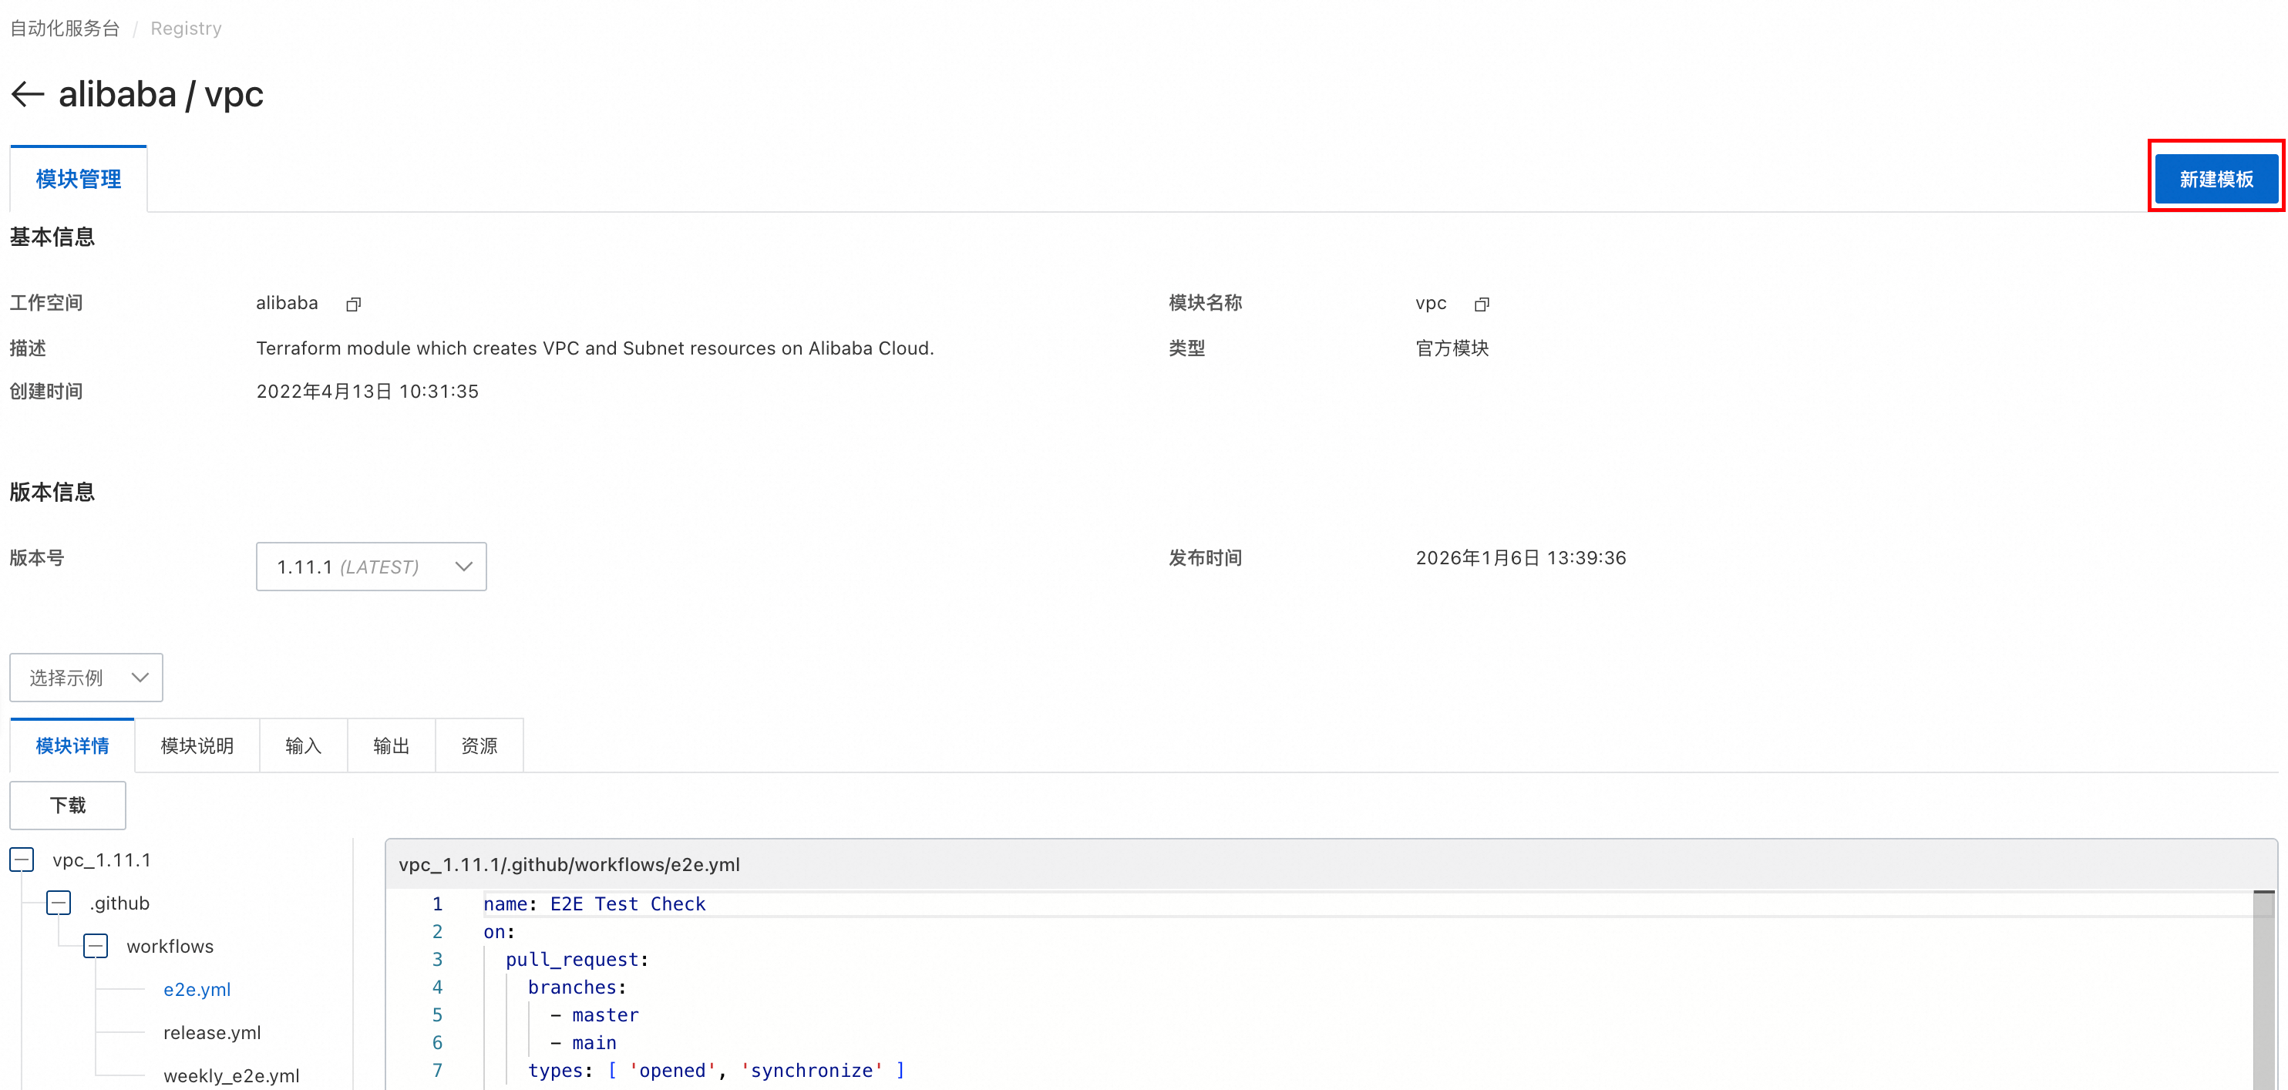Open release.yml in the file tree
This screenshot has width=2288, height=1090.
pos(212,1033)
